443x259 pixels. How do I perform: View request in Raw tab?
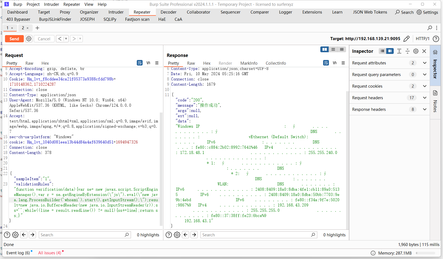(x=29, y=63)
